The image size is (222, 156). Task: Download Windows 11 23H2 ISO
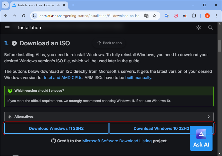(x=56, y=128)
